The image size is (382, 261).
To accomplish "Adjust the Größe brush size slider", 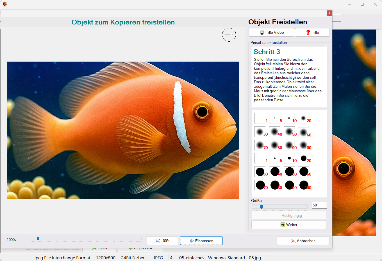I will point(262,207).
